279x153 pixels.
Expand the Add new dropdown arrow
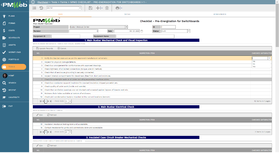pyautogui.click(x=102, y=8)
